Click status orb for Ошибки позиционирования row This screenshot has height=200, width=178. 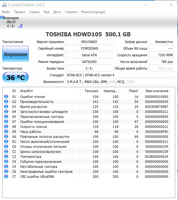click(6, 121)
